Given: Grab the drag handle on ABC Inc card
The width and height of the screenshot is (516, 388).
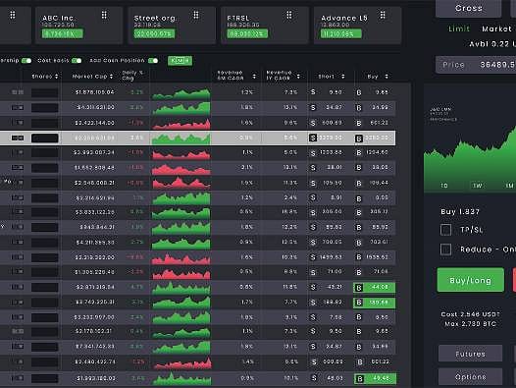Looking at the screenshot, I should [104, 15].
